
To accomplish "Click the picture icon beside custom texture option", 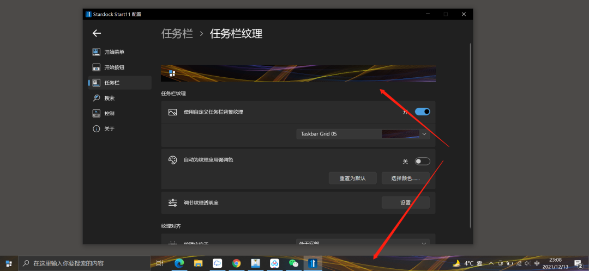I will click(x=172, y=112).
